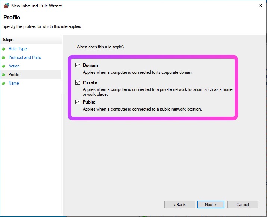Click the green bullet beside the Profile step
This screenshot has width=267, height=217.
[x=4, y=75]
